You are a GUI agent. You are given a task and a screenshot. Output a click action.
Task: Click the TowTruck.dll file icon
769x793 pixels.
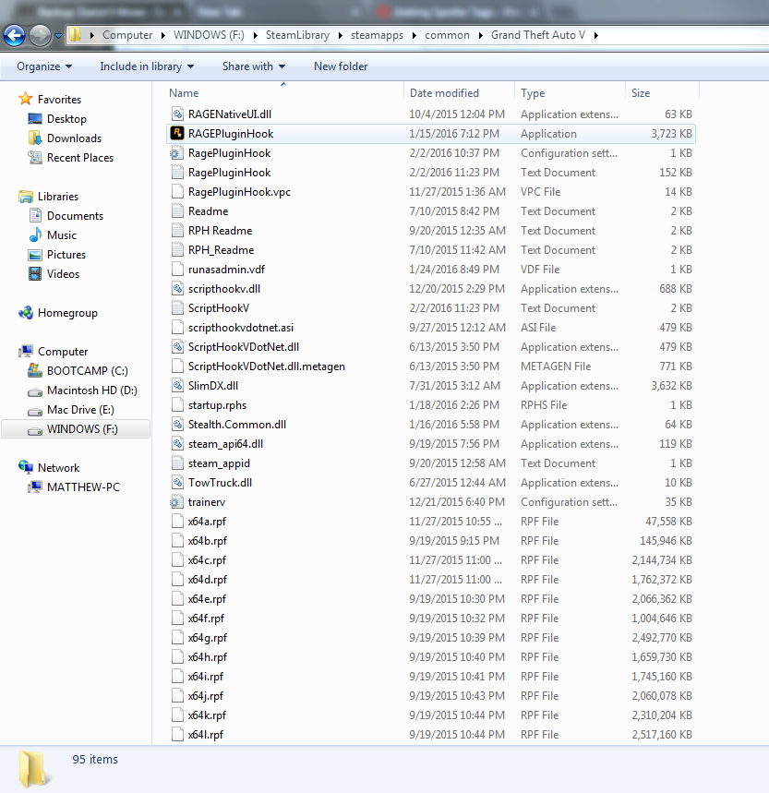[x=177, y=483]
